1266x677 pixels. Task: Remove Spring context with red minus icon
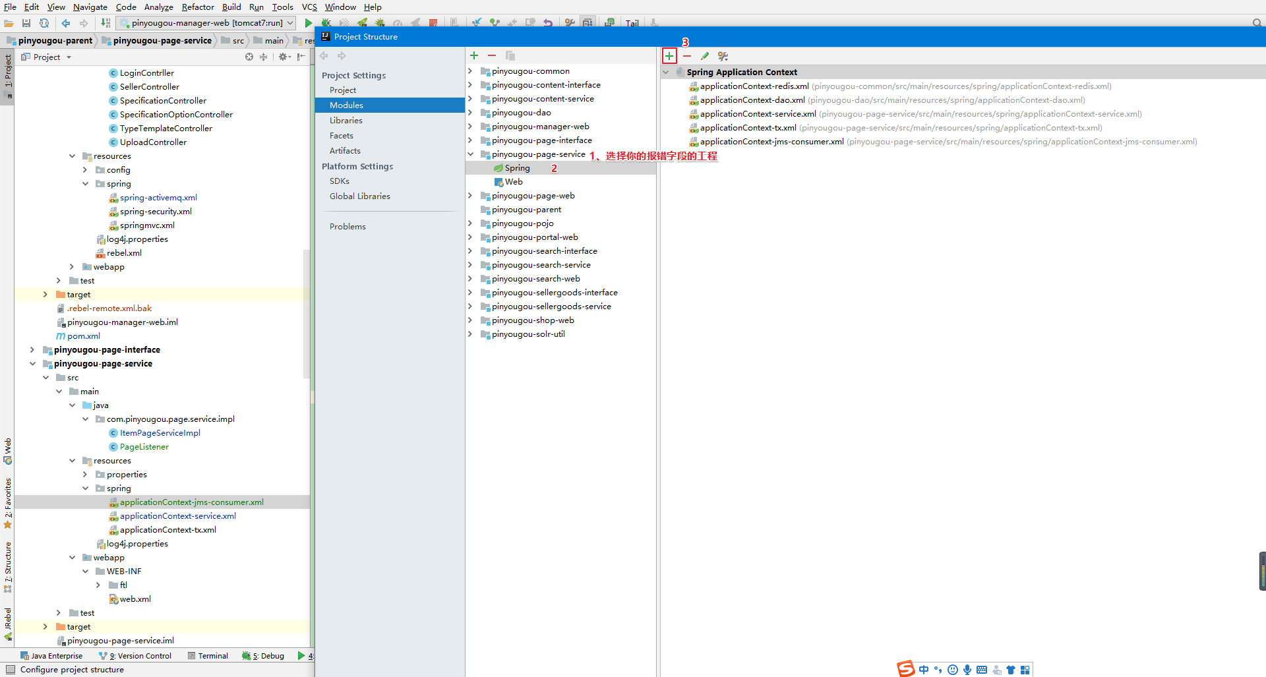[687, 56]
